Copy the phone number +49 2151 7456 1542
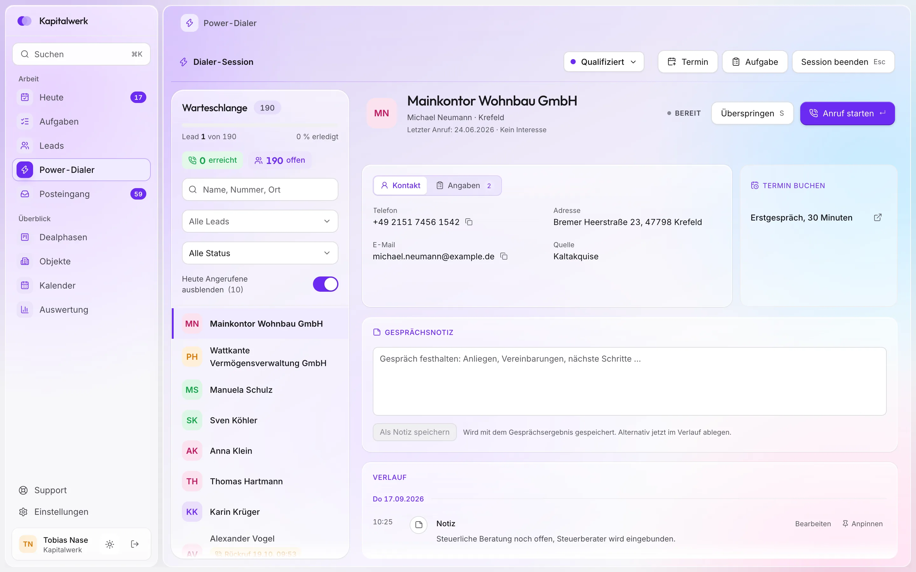 (468, 222)
